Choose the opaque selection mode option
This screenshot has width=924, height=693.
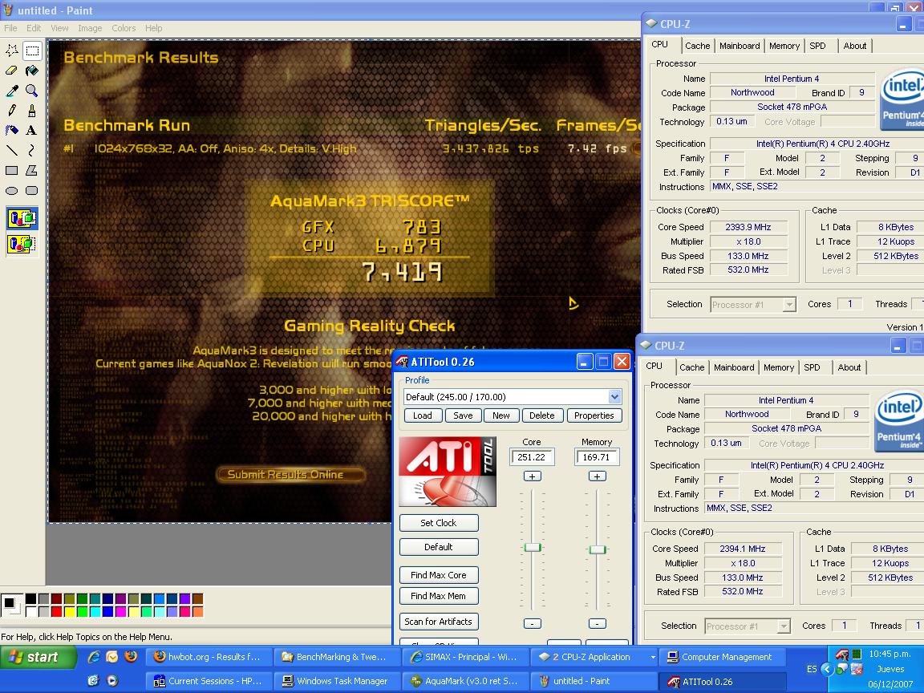(x=22, y=219)
